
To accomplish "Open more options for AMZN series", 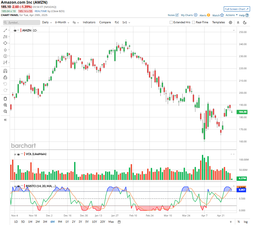I will coord(18,30).
